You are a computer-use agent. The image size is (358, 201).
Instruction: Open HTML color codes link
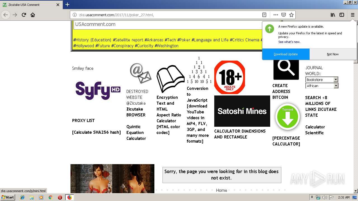pyautogui.click(x=168, y=130)
